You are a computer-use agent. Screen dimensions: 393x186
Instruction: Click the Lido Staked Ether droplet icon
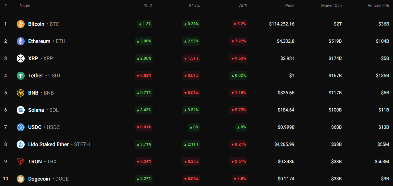(x=21, y=144)
